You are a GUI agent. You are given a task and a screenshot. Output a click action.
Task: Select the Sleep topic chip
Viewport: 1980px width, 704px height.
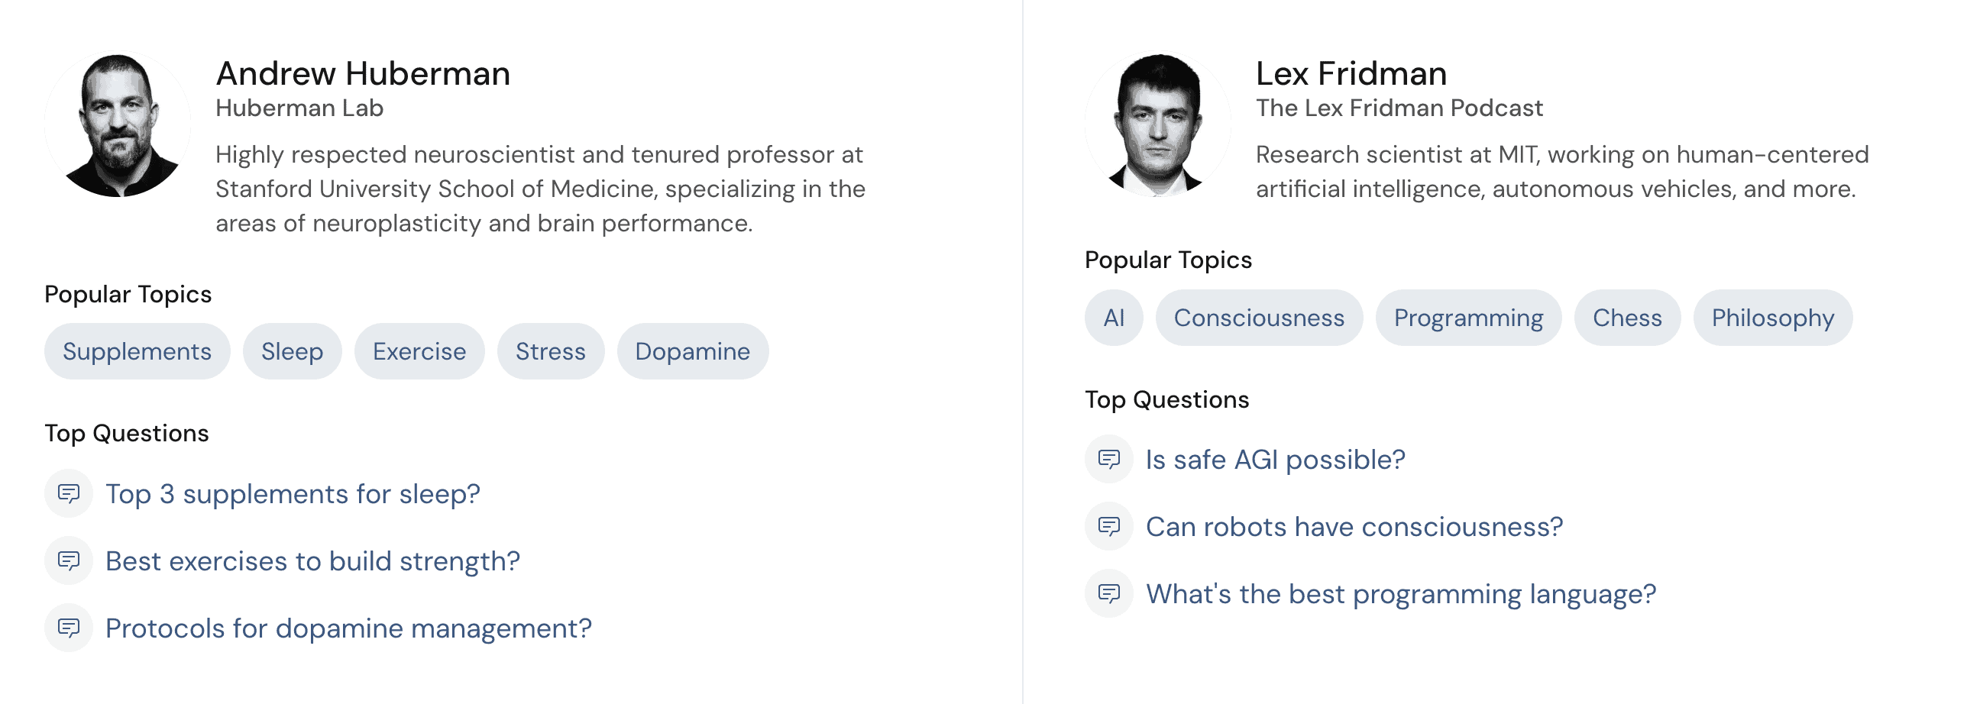292,351
